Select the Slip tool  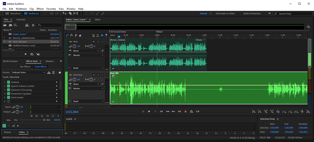76,13
